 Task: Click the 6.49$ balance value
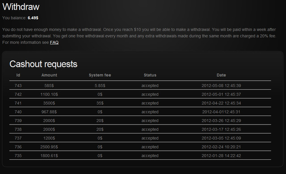[33, 18]
